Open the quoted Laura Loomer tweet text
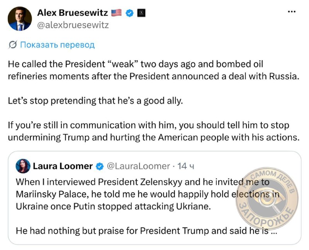Image resolution: width=309 pixels, height=250 pixels. pos(148,206)
